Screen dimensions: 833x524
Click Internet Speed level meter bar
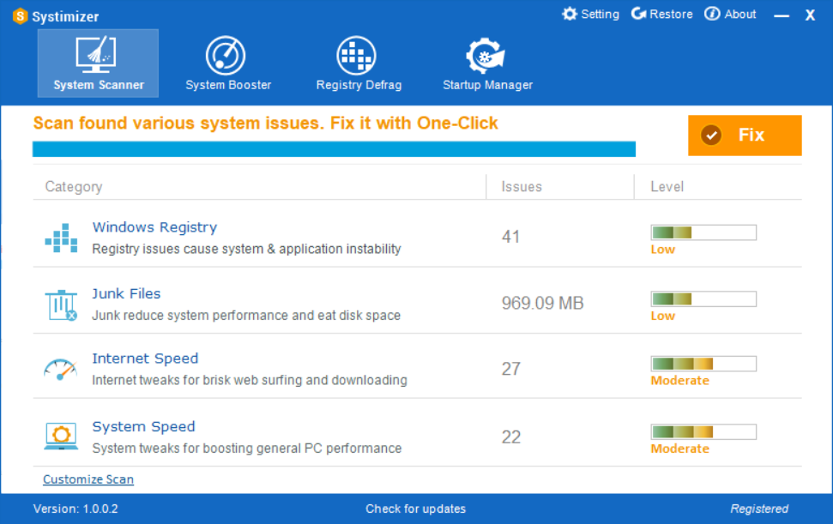703,364
